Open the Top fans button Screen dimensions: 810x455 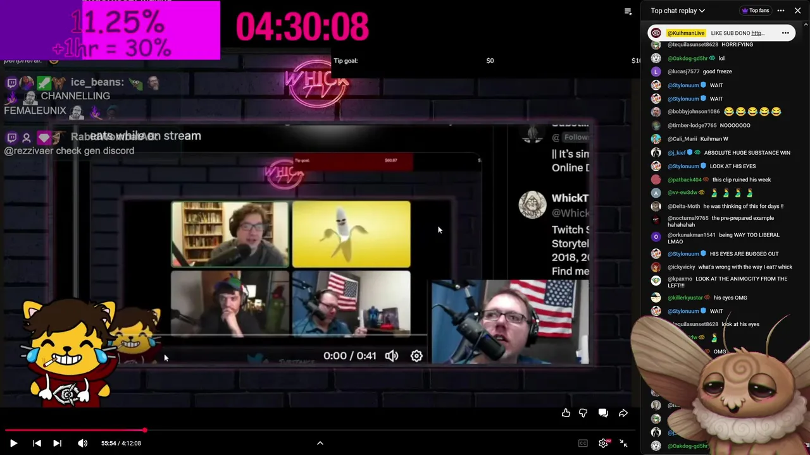pos(755,11)
